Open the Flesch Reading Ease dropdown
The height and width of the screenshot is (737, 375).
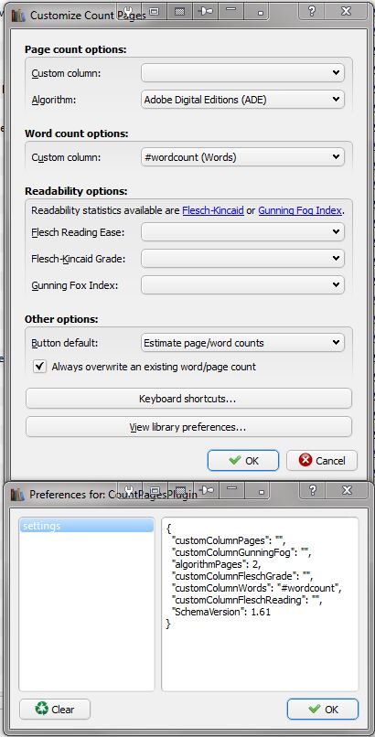242,231
